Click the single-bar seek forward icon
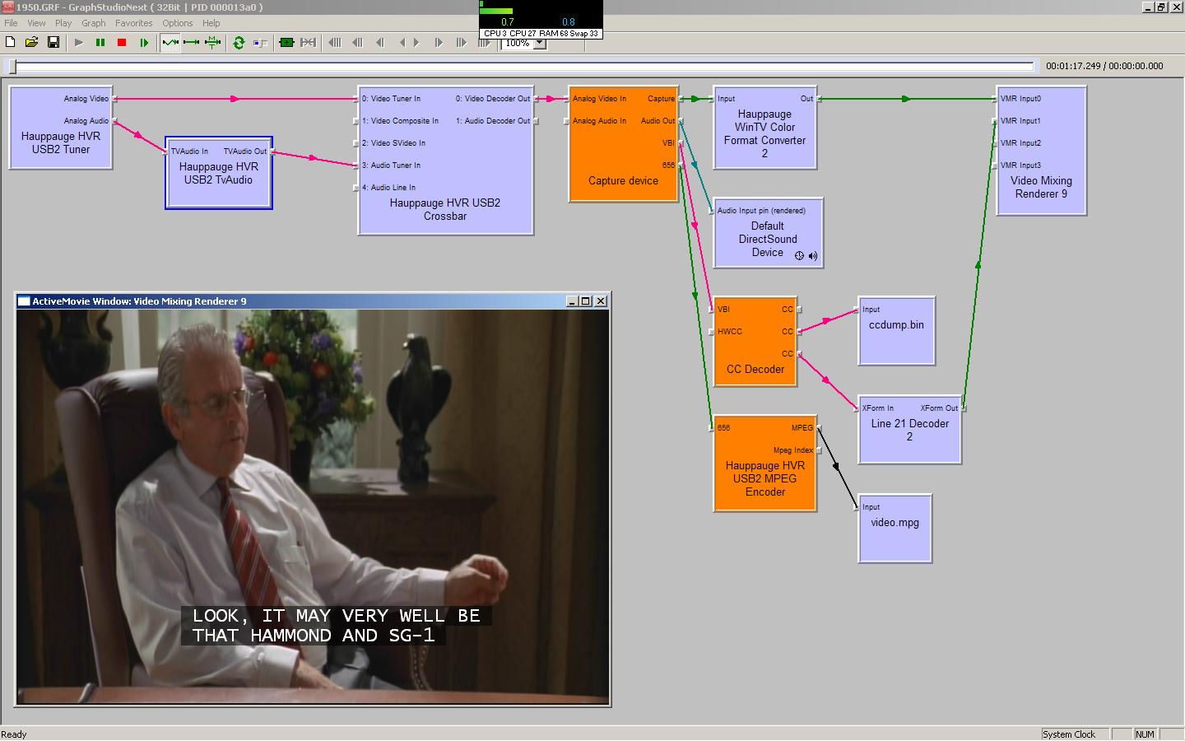This screenshot has width=1185, height=741. (x=439, y=42)
